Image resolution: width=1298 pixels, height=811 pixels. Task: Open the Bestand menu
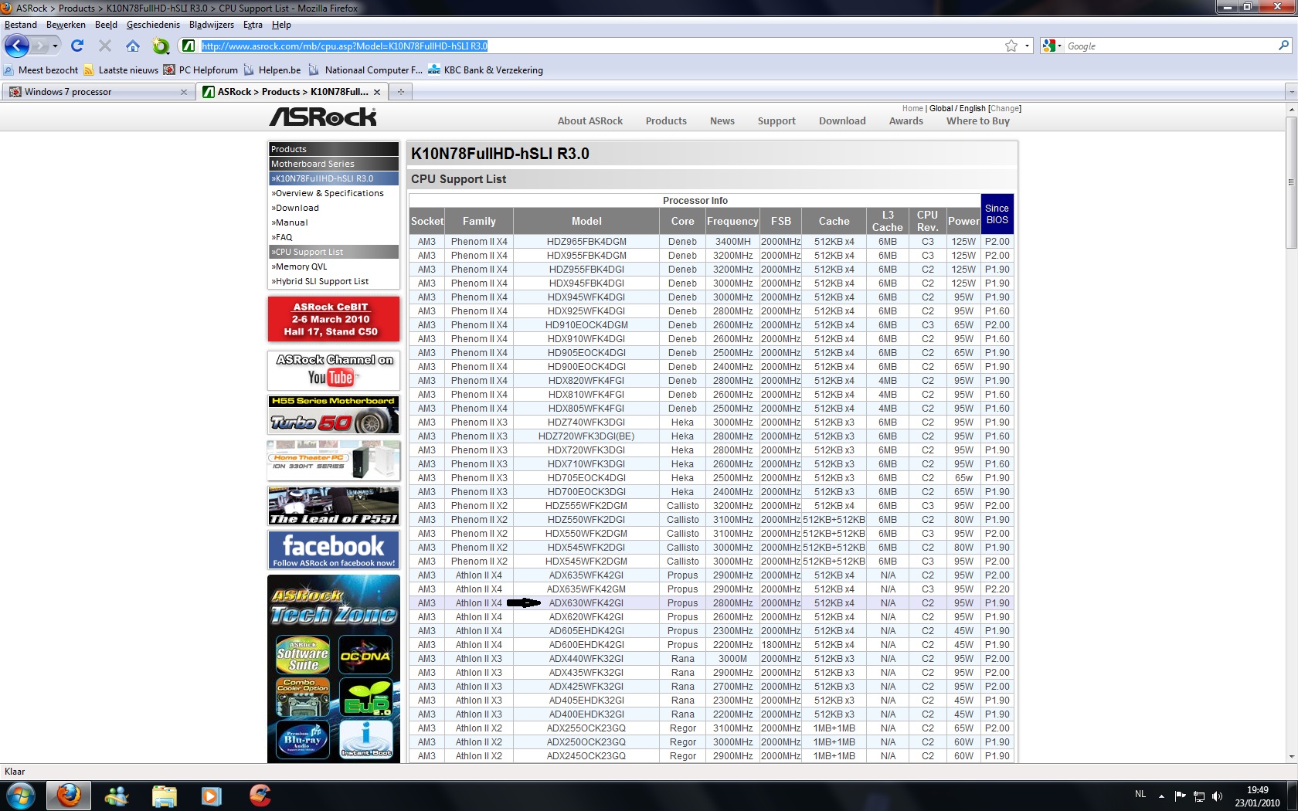(21, 25)
